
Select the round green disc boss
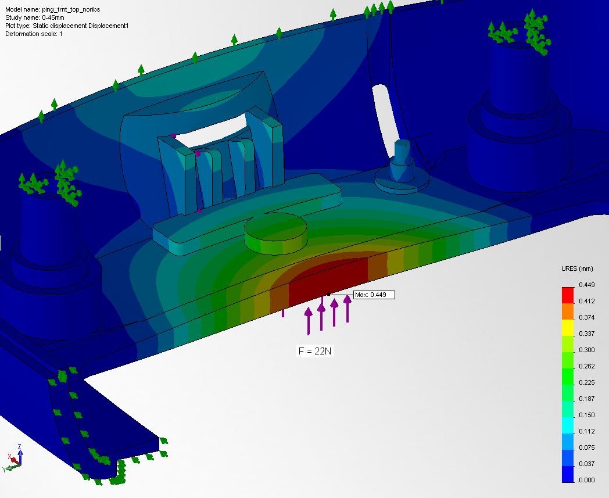click(x=275, y=231)
